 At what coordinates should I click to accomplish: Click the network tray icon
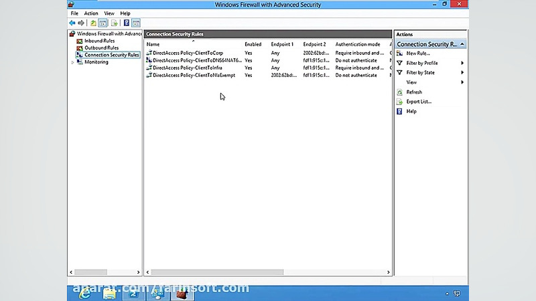click(457, 294)
